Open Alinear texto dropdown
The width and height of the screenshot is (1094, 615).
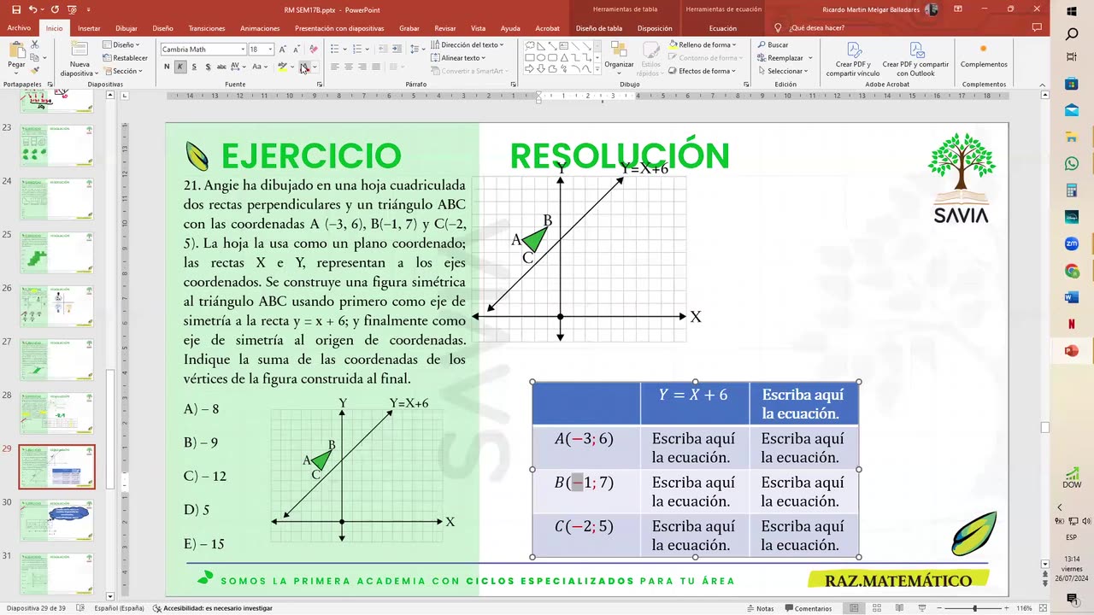click(x=458, y=58)
